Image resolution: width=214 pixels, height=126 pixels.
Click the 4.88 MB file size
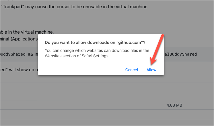point(174,105)
